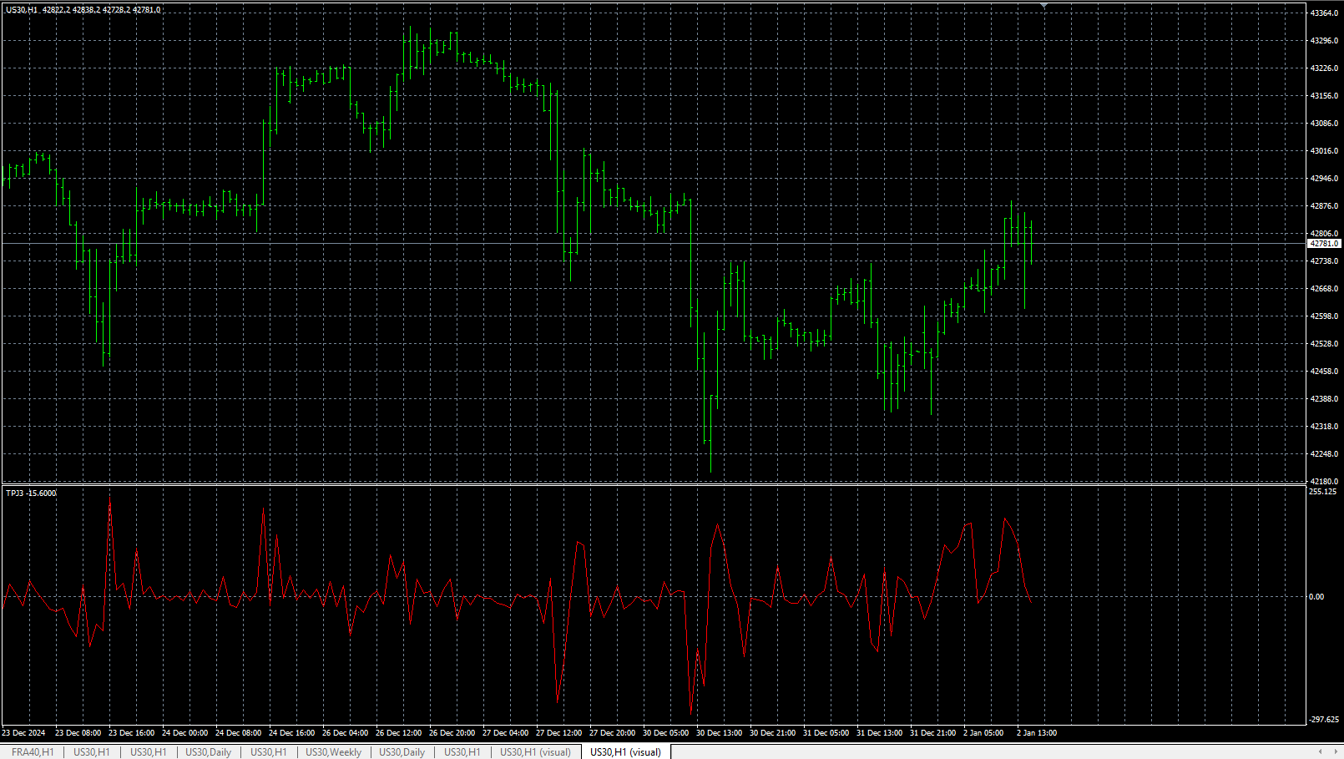Select the US30,H1 tab right after FRA40,H1

[x=91, y=752]
